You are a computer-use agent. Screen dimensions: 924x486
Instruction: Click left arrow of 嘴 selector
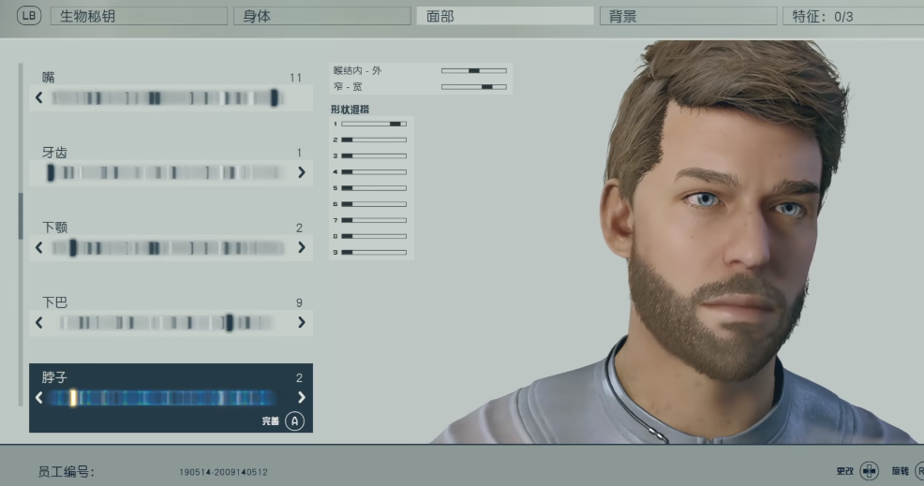pyautogui.click(x=39, y=97)
